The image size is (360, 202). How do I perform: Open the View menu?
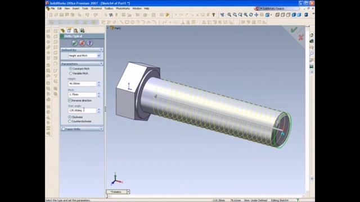pos(67,8)
